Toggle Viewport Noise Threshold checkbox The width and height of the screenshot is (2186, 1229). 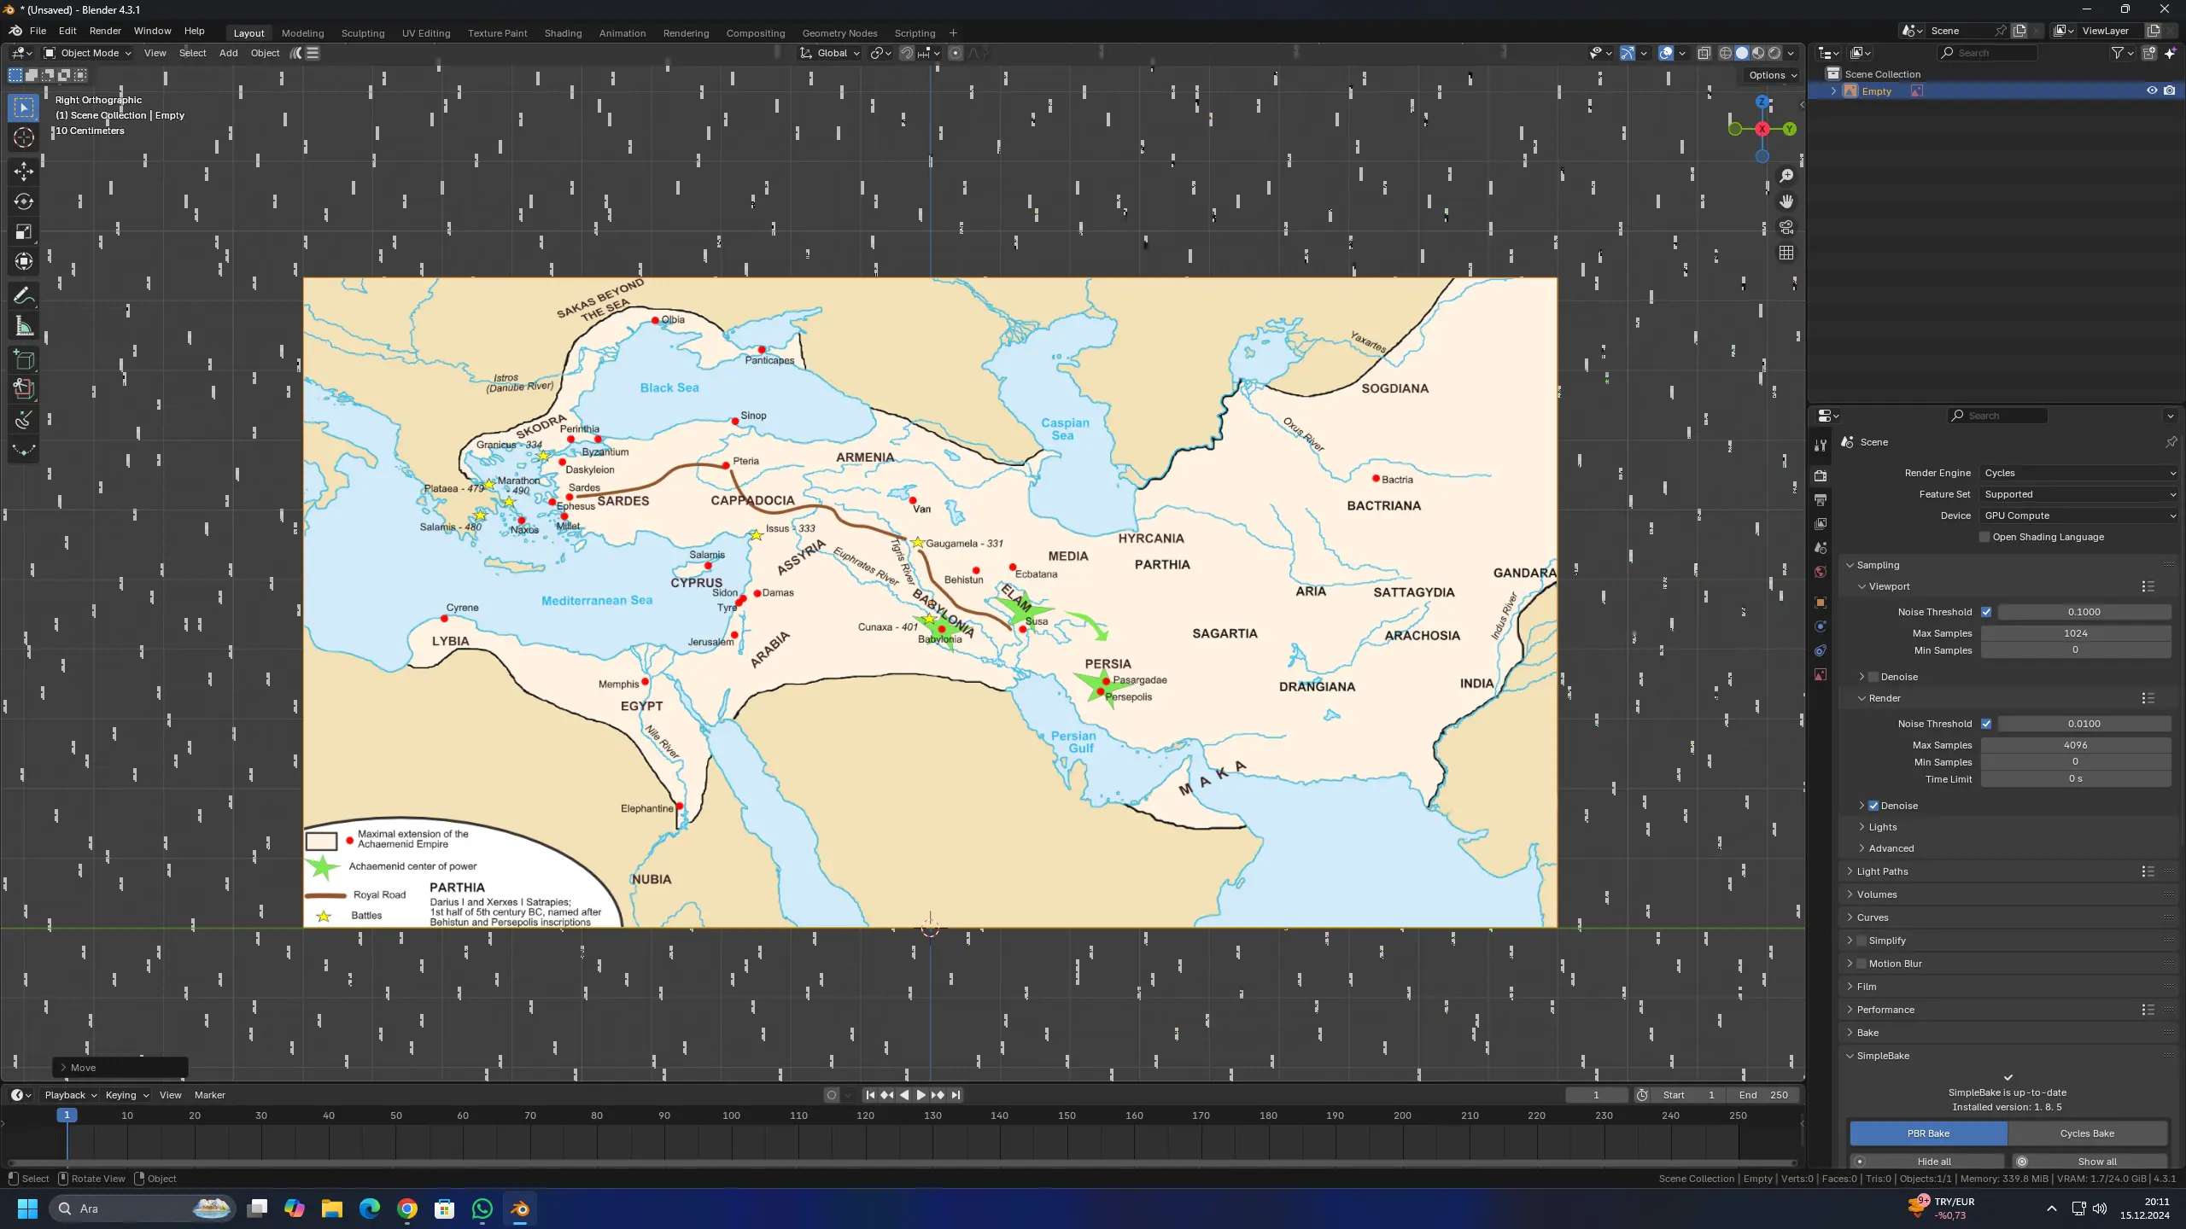click(x=1986, y=612)
